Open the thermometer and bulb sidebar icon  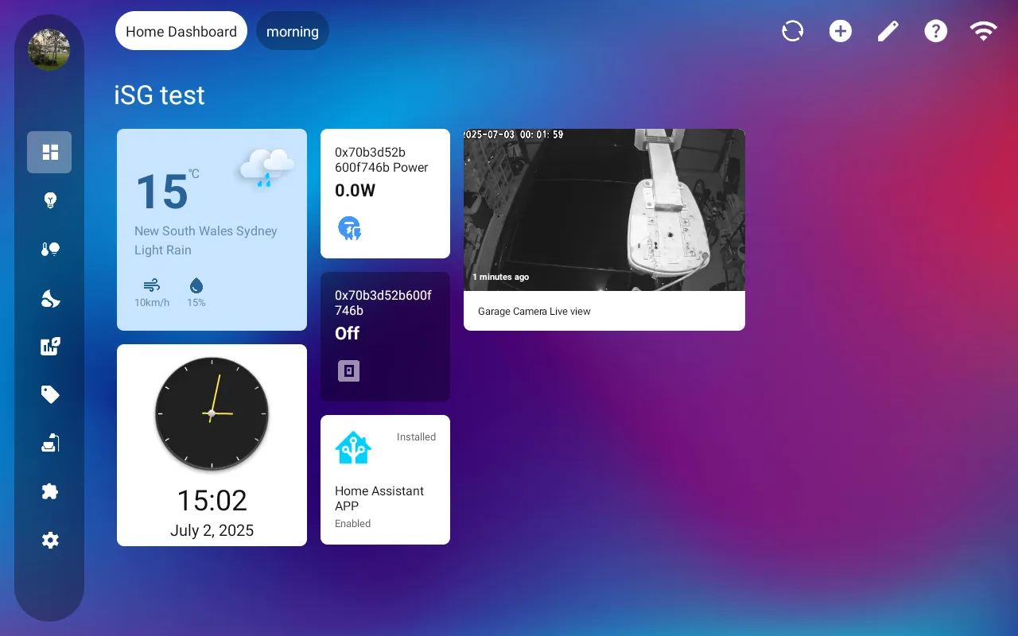(50, 250)
